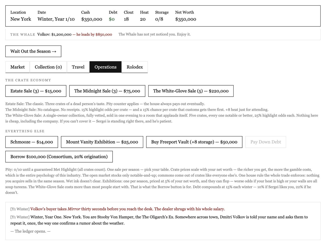The image size is (323, 247).
Task: Click the date Winter, Year 1/10
Action: pyautogui.click(x=56, y=19)
